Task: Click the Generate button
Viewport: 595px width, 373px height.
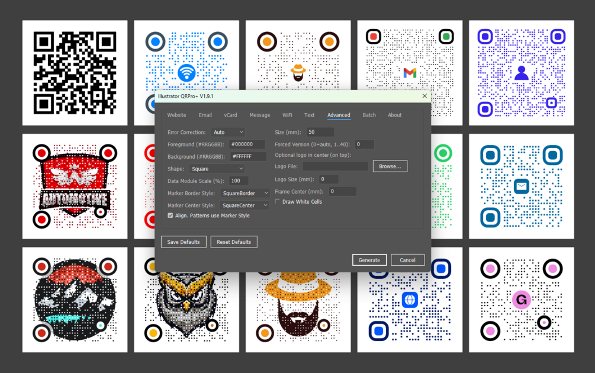Action: click(x=369, y=260)
